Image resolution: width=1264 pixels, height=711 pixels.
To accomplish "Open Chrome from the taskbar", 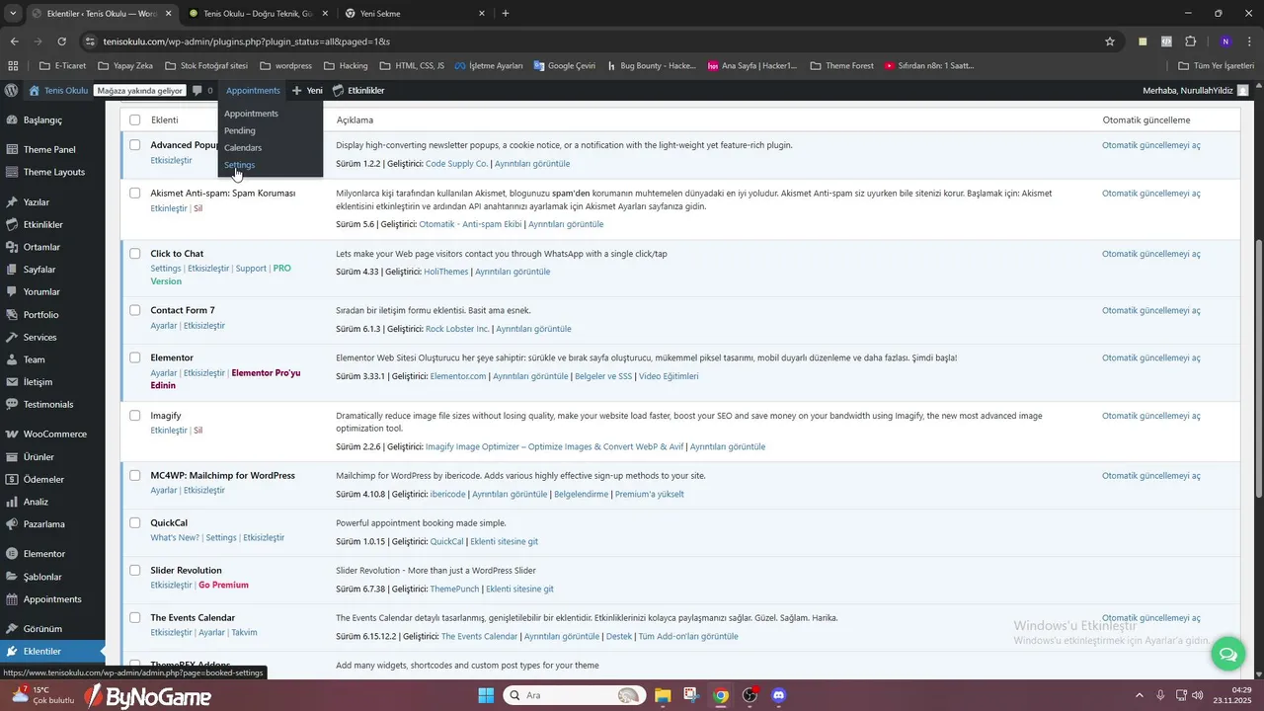I will point(721,695).
